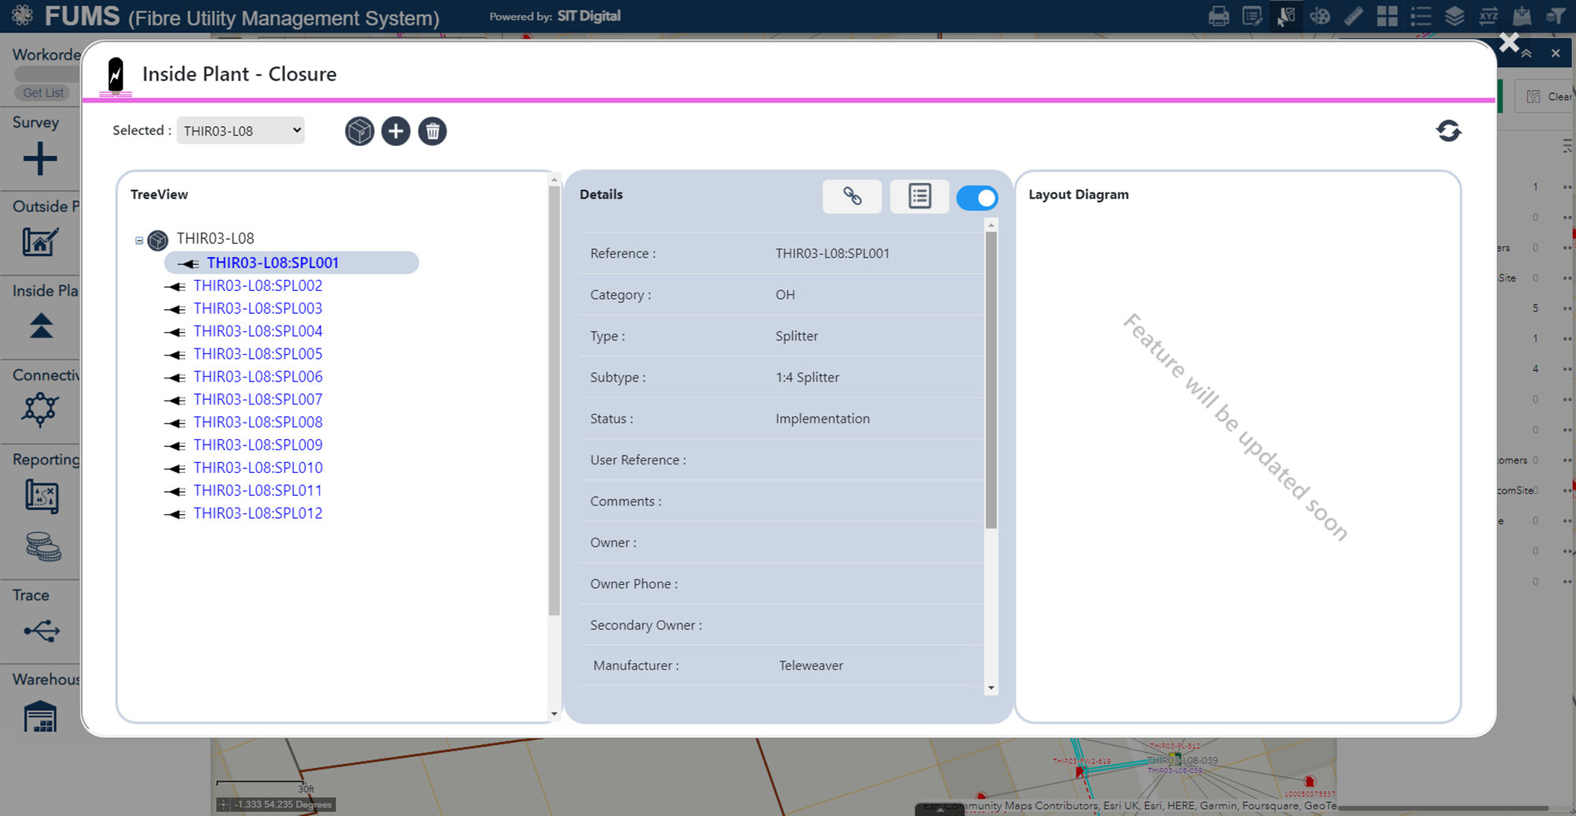Click the closure cube icon in toolbar
Image resolution: width=1576 pixels, height=816 pixels.
359,131
